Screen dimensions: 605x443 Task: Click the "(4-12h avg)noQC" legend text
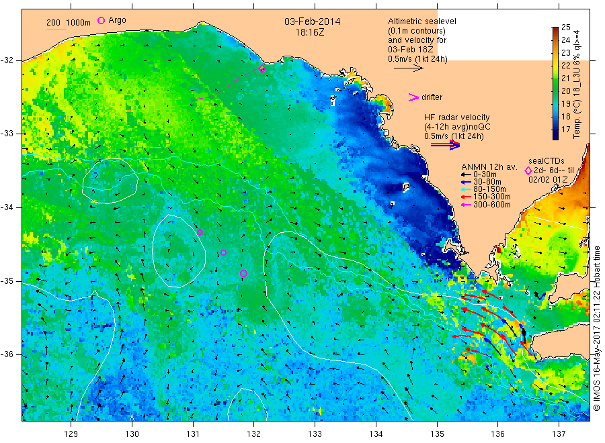[x=457, y=127]
